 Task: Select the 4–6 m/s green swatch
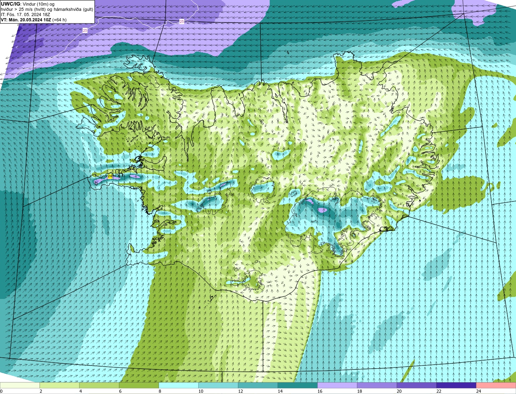(x=100, y=386)
